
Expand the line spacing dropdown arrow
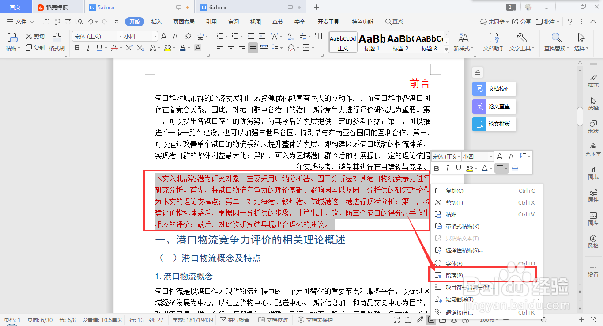(281, 49)
